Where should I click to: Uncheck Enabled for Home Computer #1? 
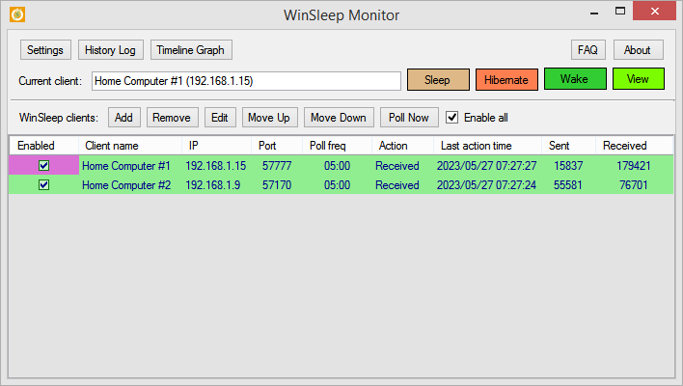(x=43, y=166)
